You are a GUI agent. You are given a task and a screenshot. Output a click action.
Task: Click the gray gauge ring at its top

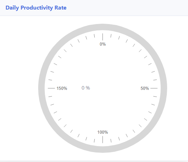pyautogui.click(x=102, y=27)
